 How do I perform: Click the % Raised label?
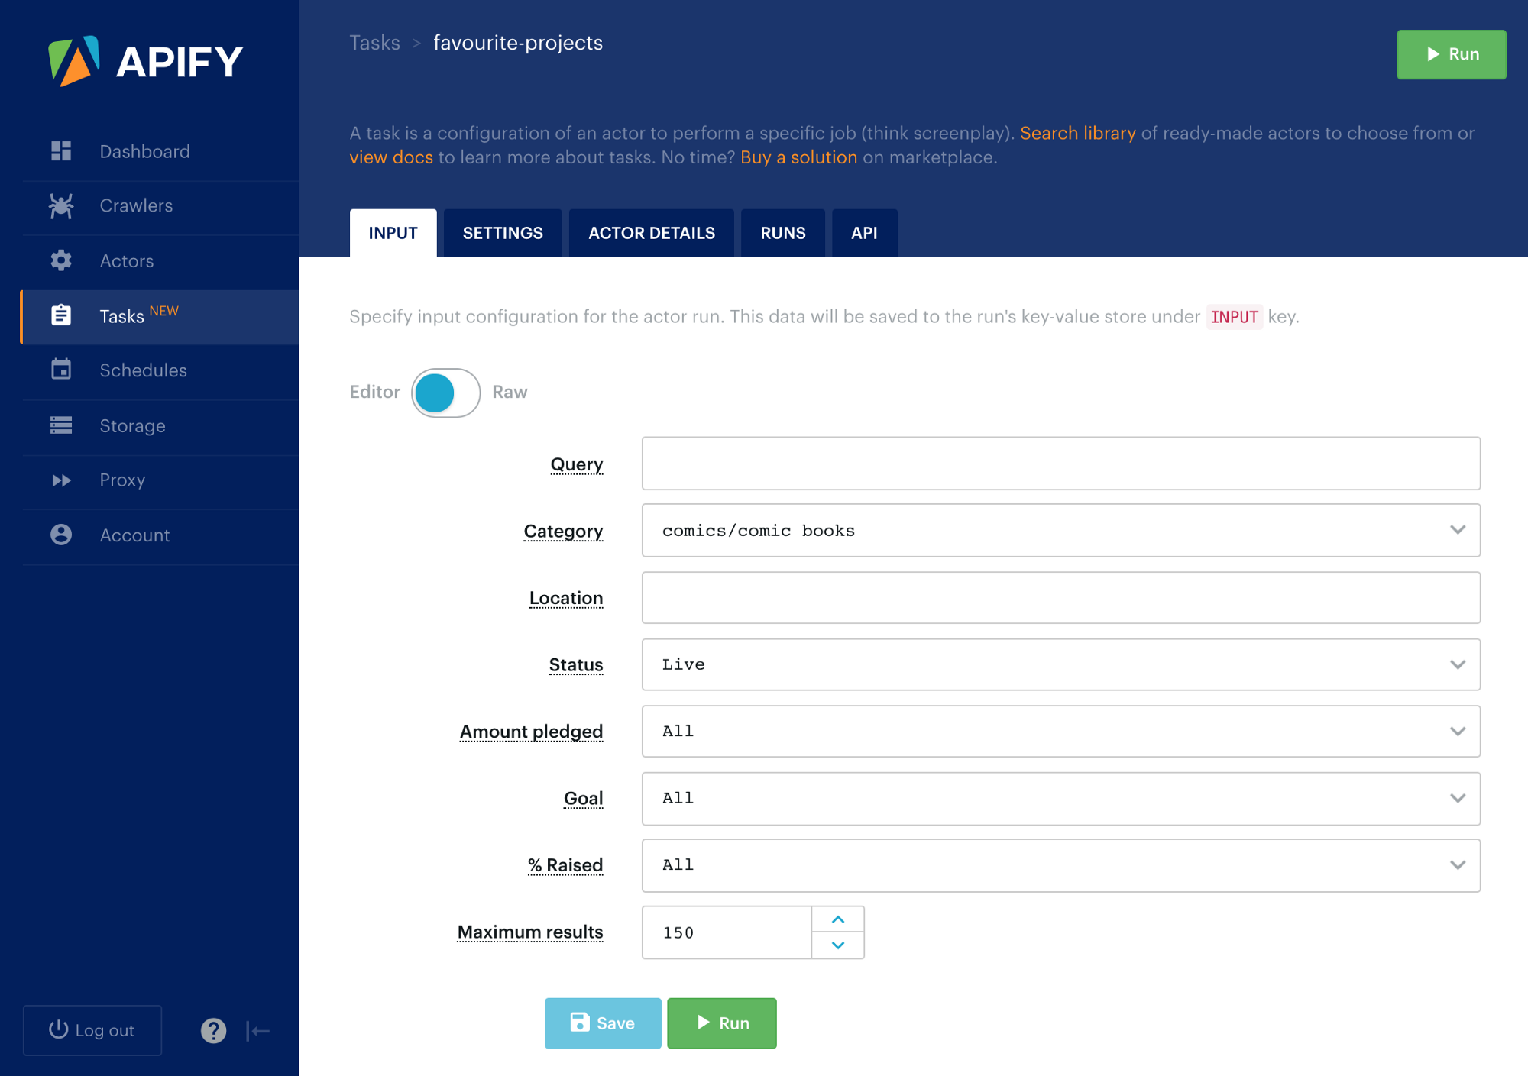[x=565, y=865]
